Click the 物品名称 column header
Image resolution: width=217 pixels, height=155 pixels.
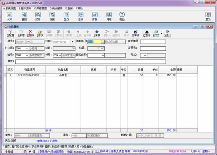(63, 69)
